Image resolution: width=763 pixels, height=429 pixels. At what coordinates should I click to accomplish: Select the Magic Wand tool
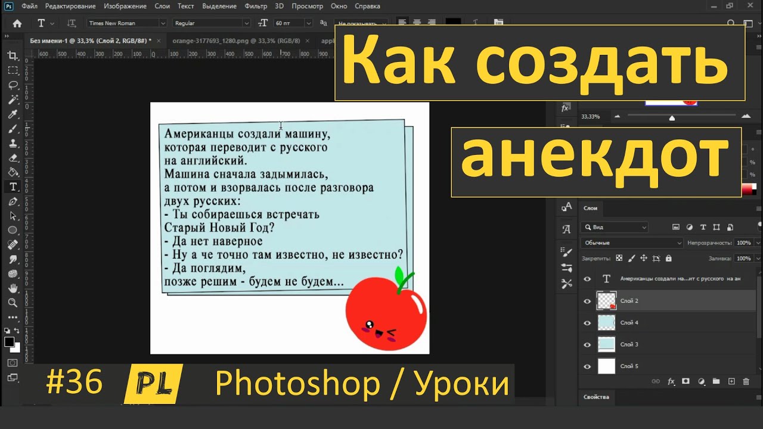pyautogui.click(x=13, y=100)
